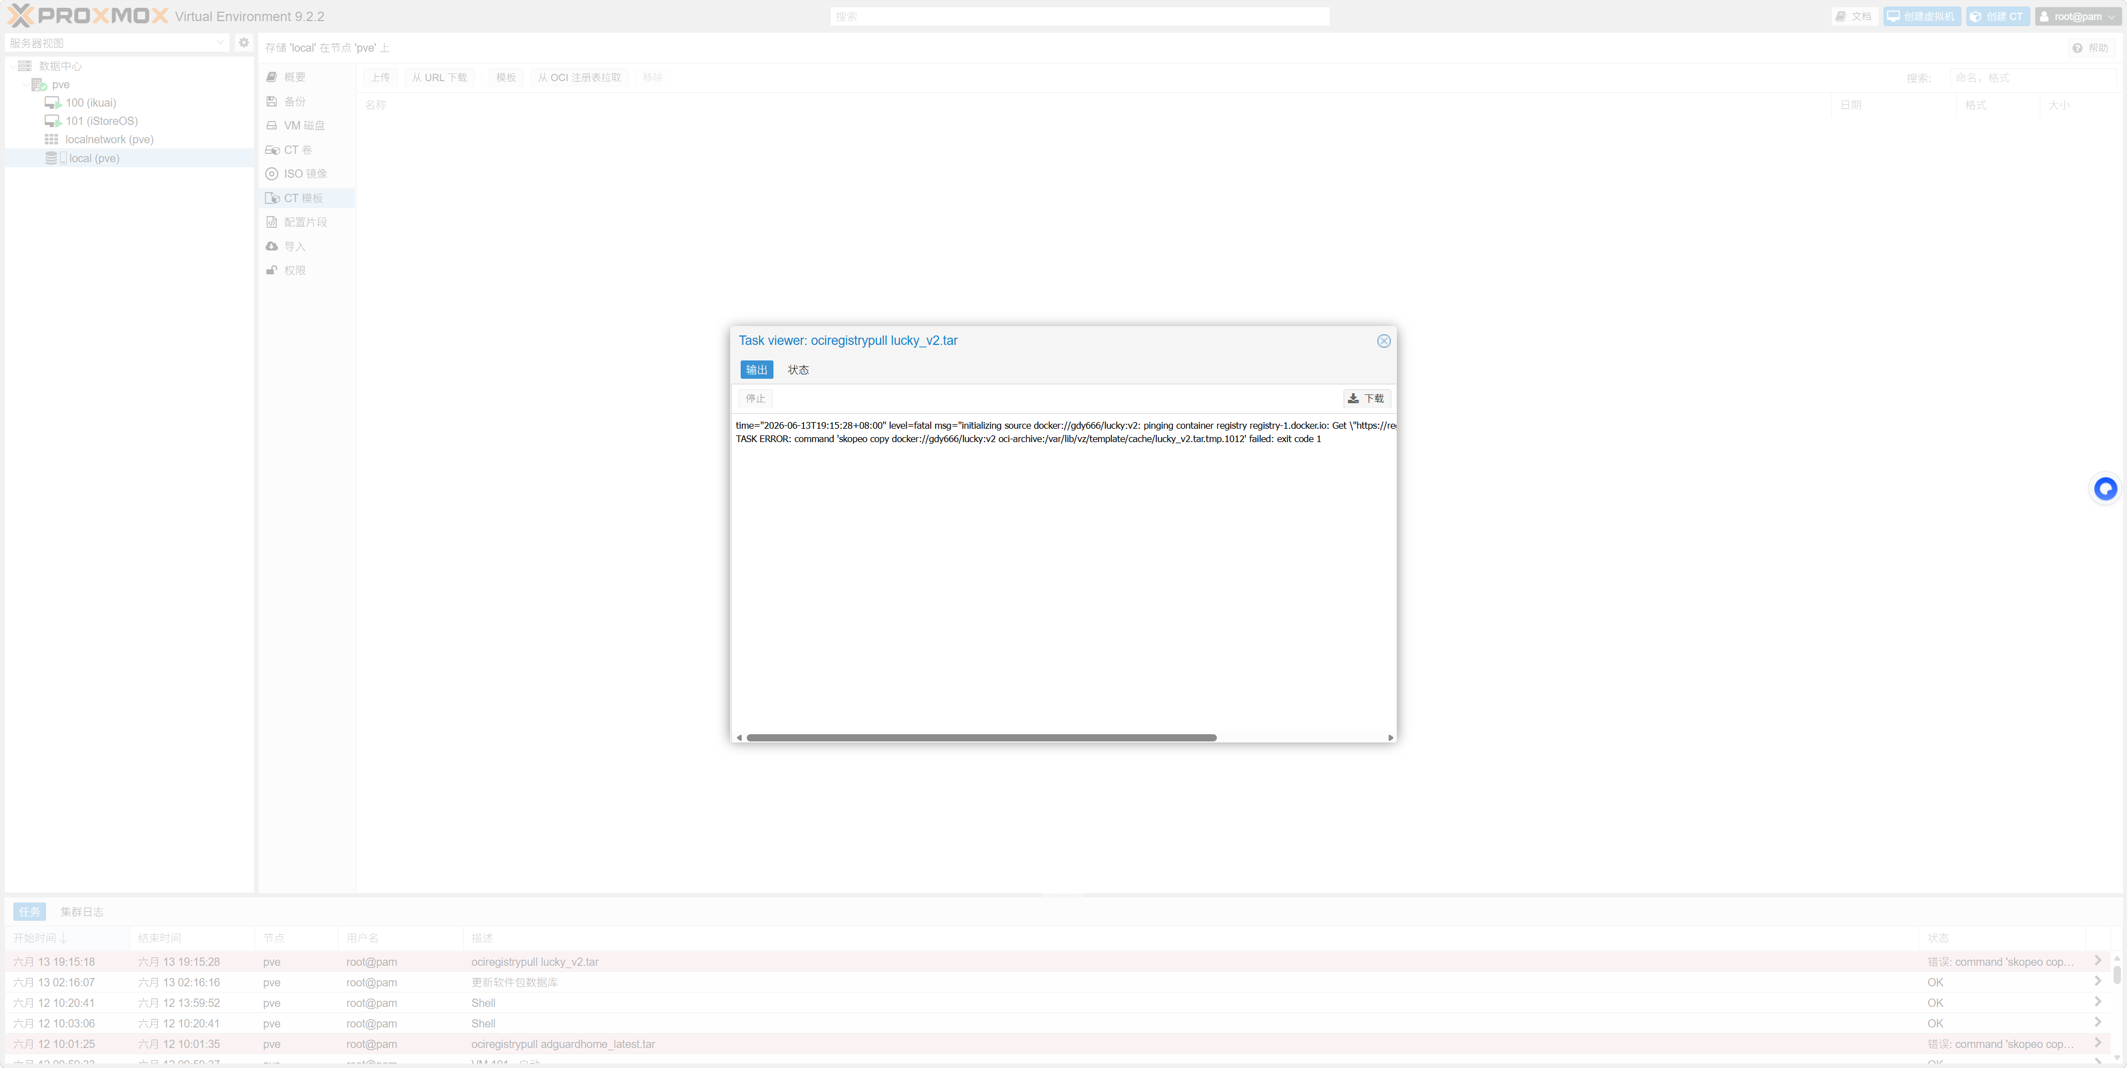Select the pve node in tree

[x=60, y=84]
